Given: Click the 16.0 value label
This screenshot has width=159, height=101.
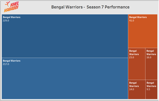Looking at the screenshot, I should coord(149,58).
